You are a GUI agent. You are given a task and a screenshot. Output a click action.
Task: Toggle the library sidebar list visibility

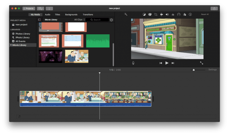40,20
